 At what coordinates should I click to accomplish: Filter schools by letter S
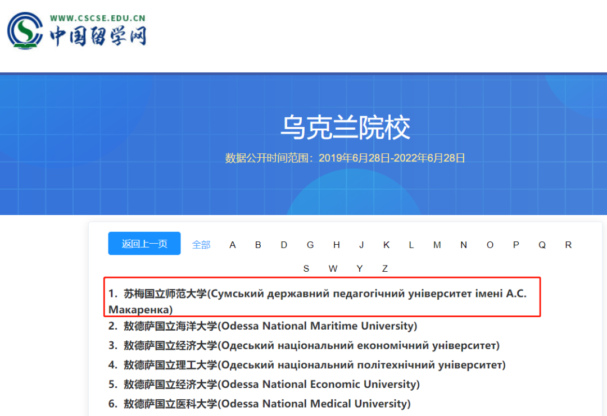pyautogui.click(x=306, y=268)
